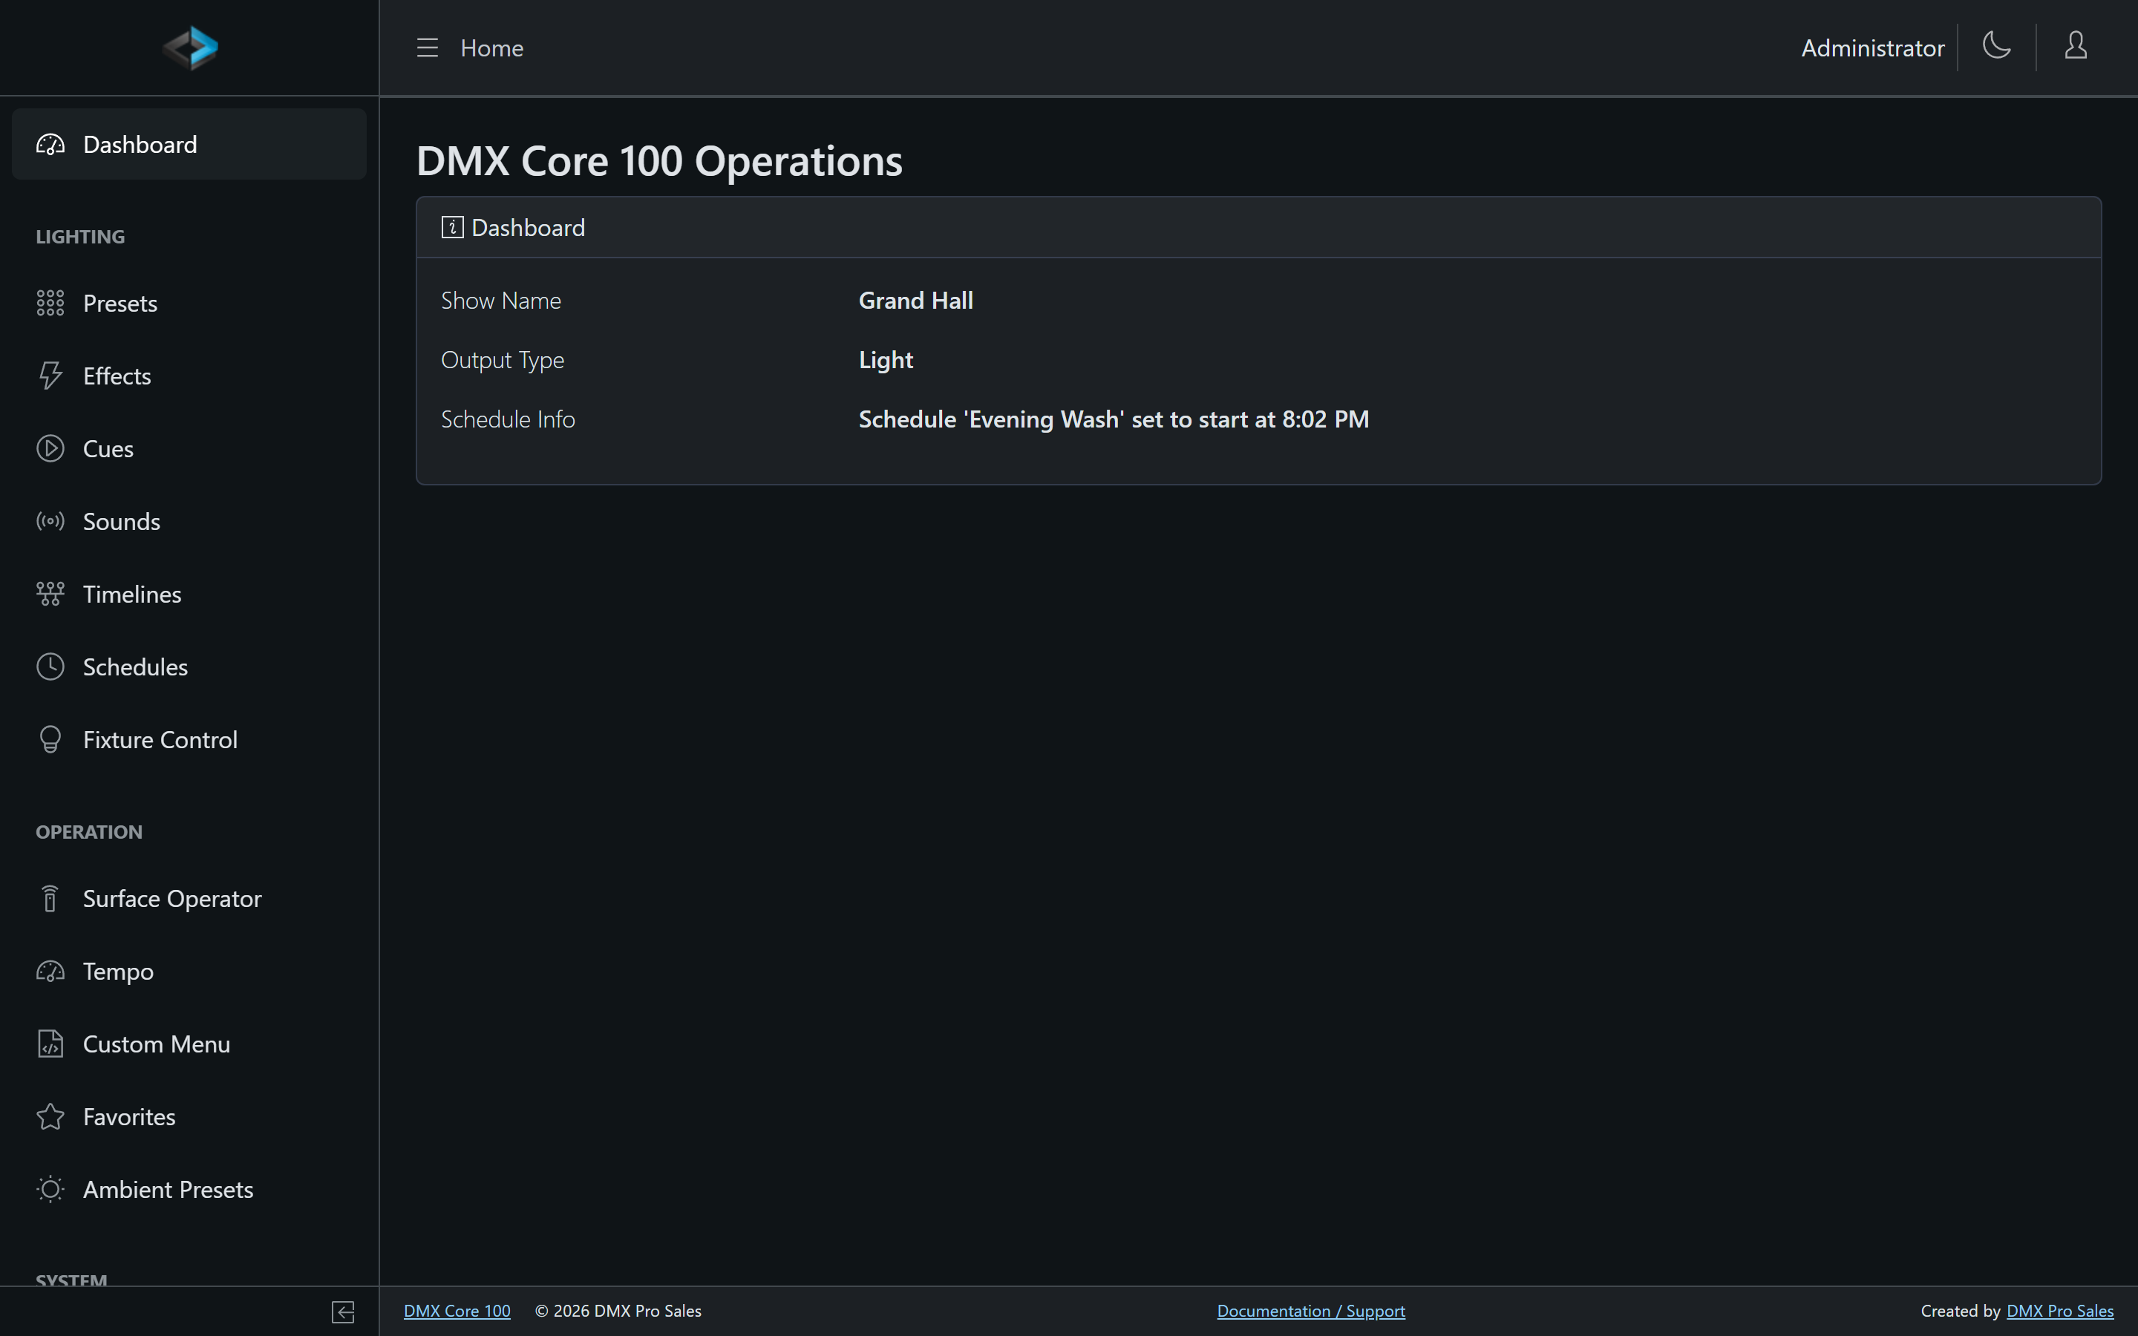
Task: Click the 'Grand Hall' show name value
Action: 916,301
